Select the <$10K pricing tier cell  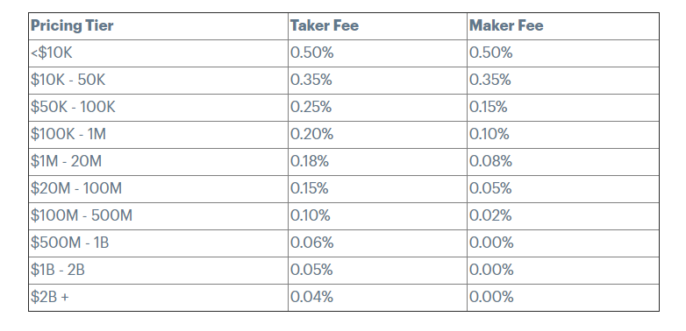(x=159, y=53)
